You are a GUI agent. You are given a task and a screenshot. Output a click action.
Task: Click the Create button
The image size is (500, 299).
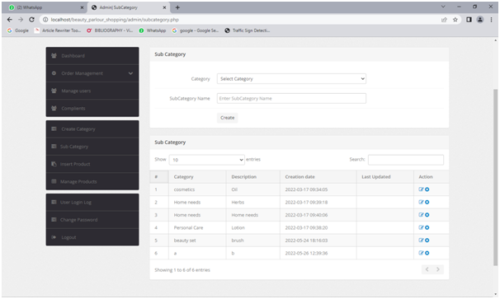(228, 118)
